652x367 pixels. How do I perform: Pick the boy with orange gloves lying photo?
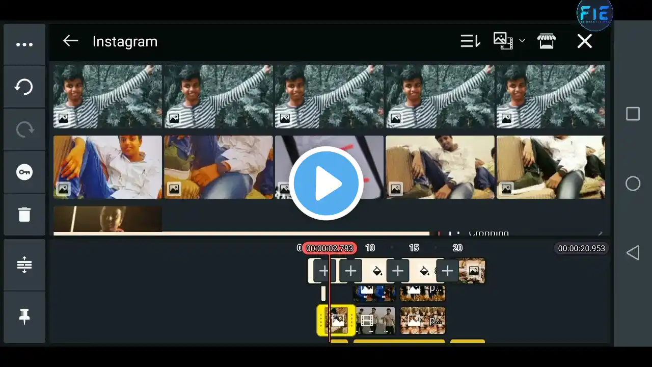107,167
